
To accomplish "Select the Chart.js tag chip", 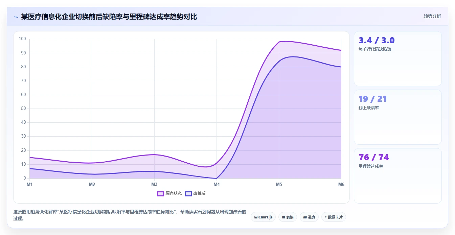I will (x=263, y=217).
